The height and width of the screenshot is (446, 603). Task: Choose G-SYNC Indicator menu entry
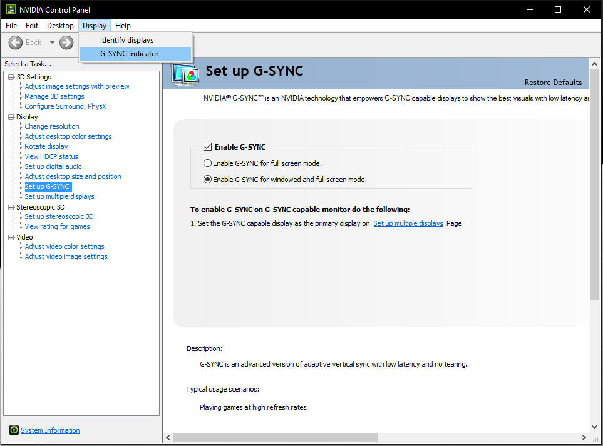135,54
